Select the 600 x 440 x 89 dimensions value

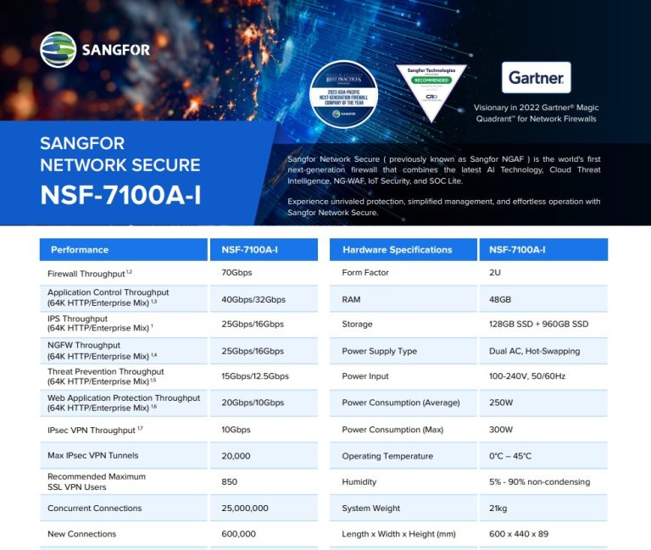518,534
